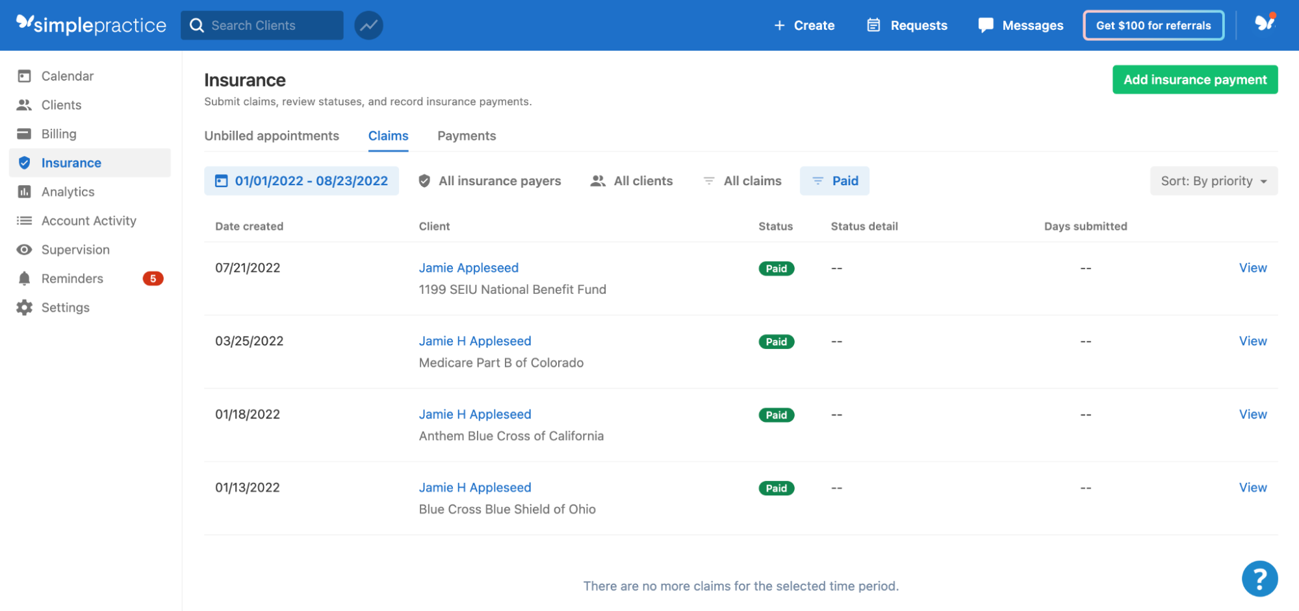The height and width of the screenshot is (611, 1299).
Task: Click Paid badge on 07/21/2022 row
Action: click(x=777, y=268)
